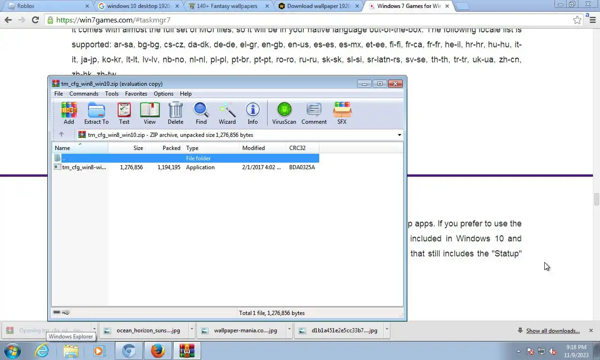Switch to Chrome on the taskbar

pyautogui.click(x=129, y=351)
